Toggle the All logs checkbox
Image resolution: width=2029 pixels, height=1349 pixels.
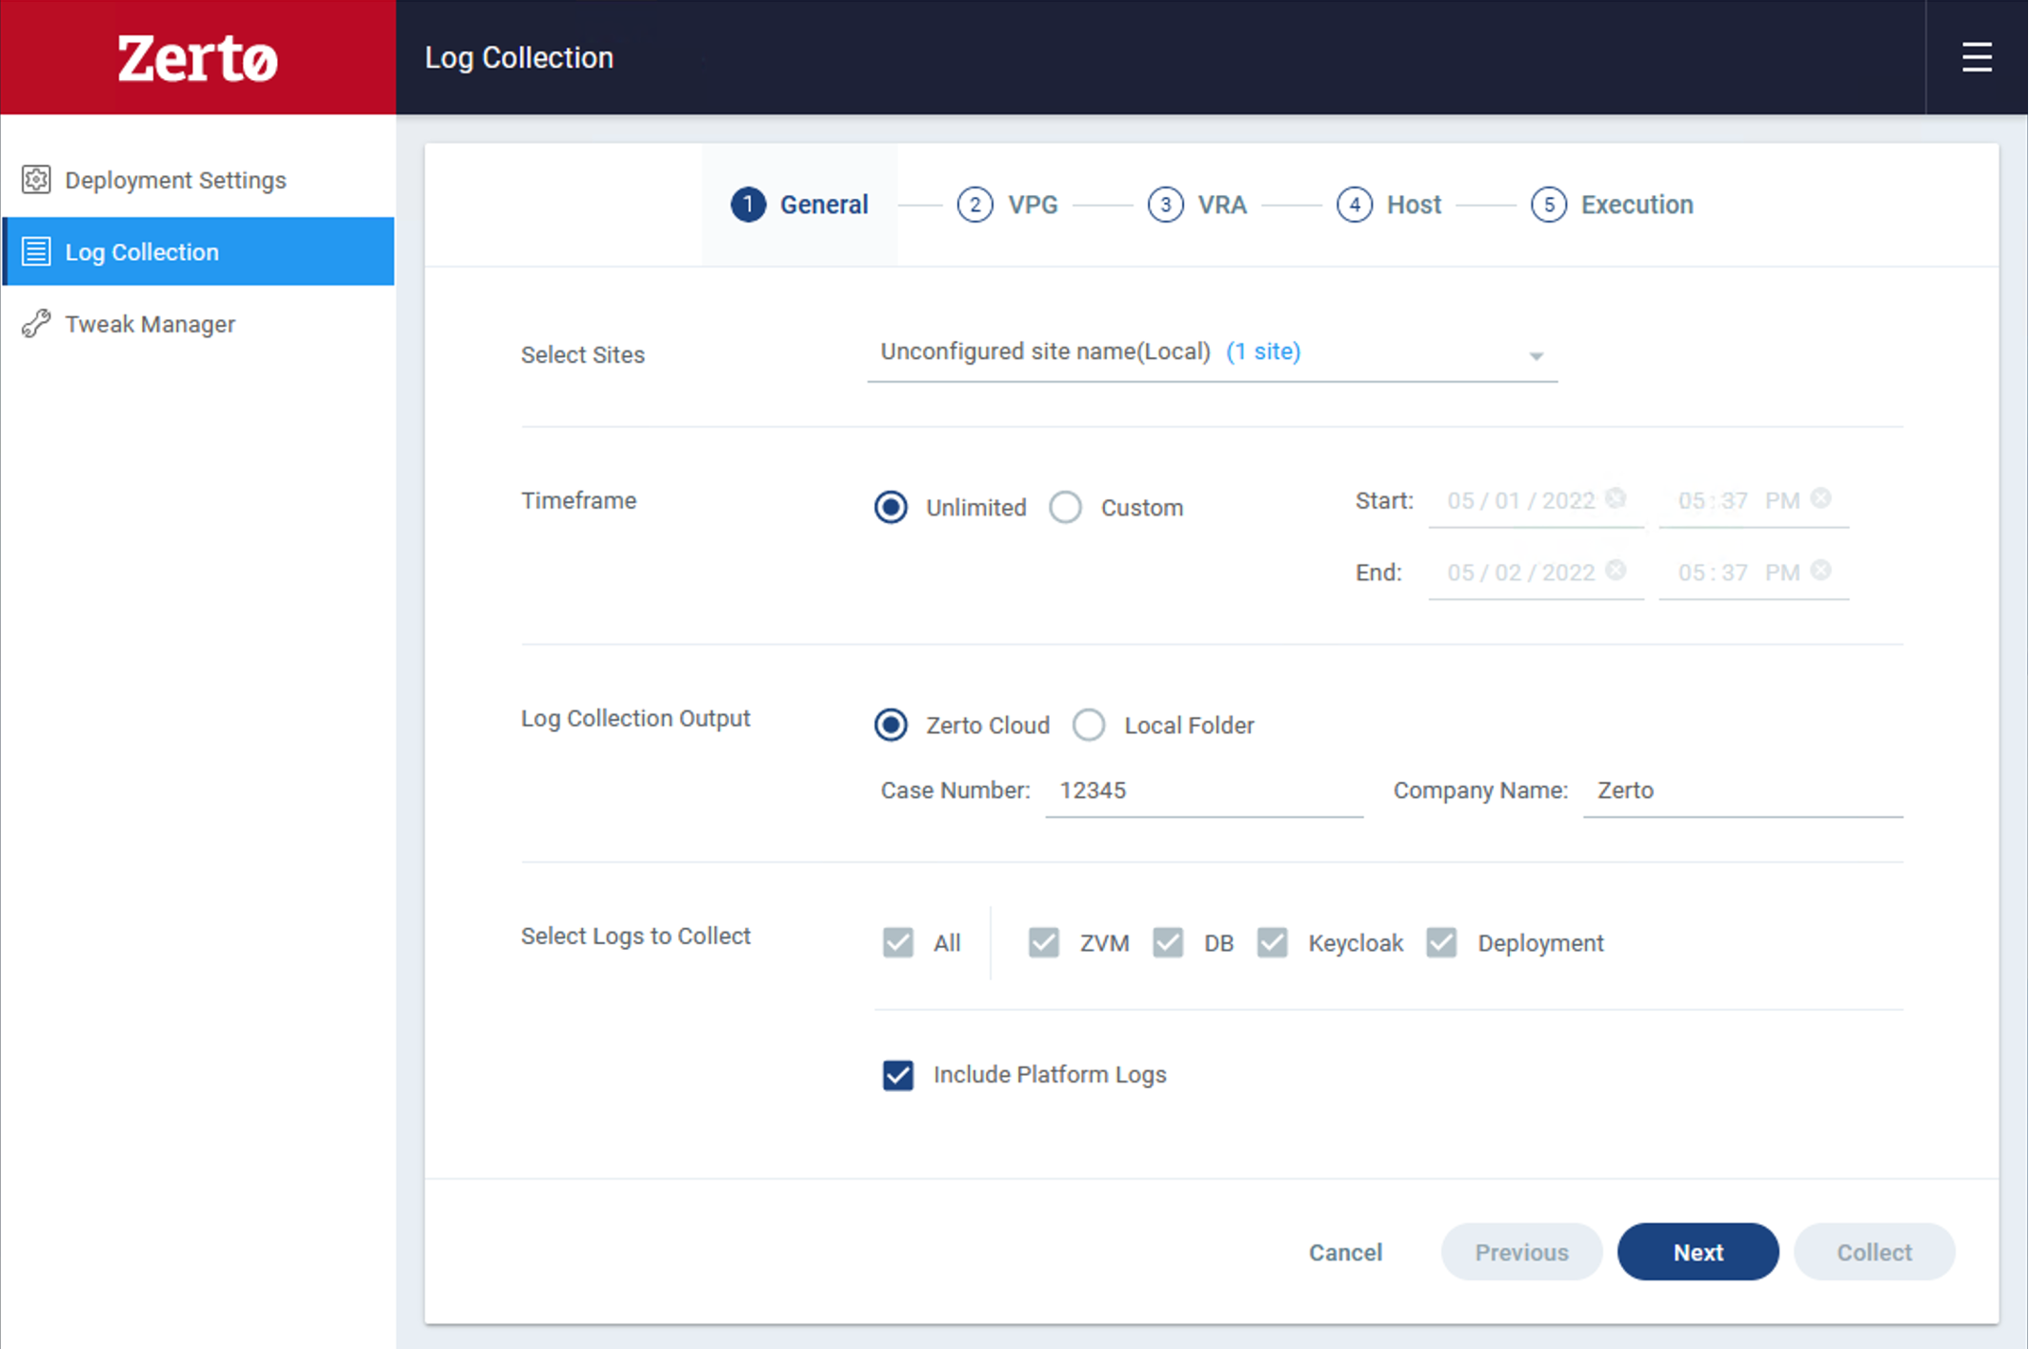897,942
